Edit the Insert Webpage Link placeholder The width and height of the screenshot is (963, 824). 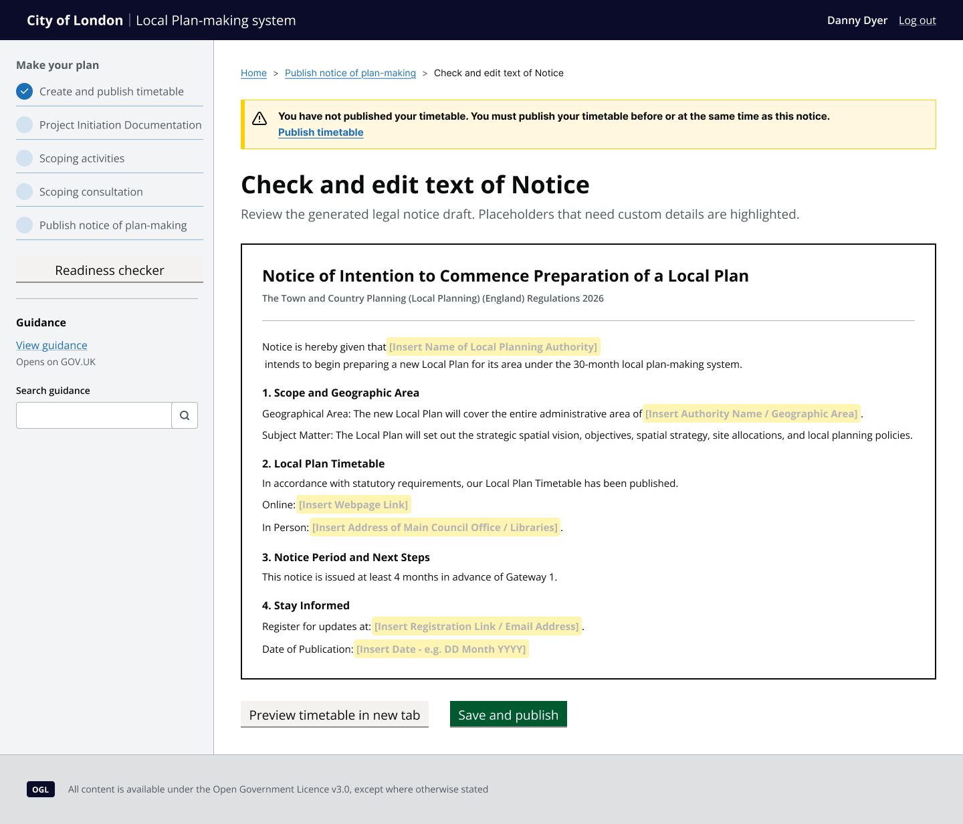point(353,504)
